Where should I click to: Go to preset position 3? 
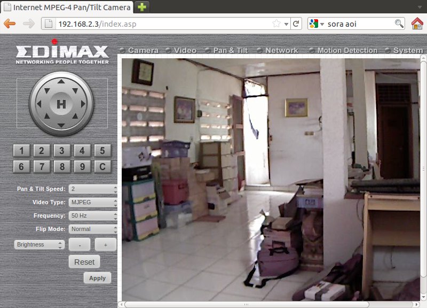coord(62,151)
